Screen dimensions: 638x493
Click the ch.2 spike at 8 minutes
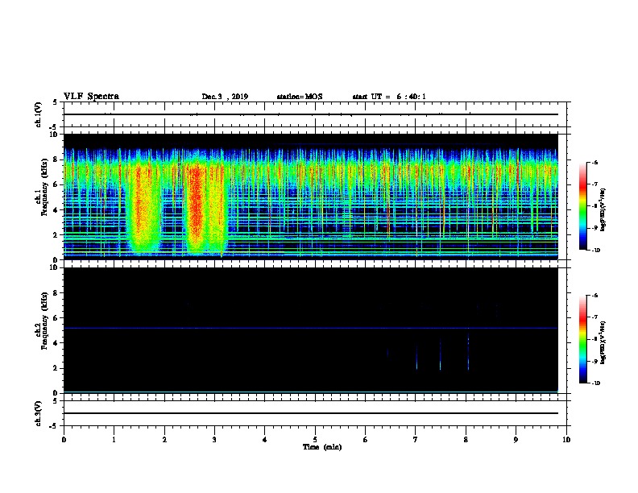click(468, 352)
